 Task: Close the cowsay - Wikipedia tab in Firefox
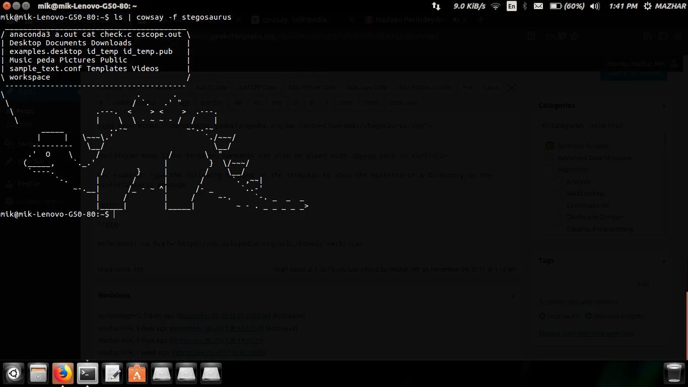[x=352, y=20]
